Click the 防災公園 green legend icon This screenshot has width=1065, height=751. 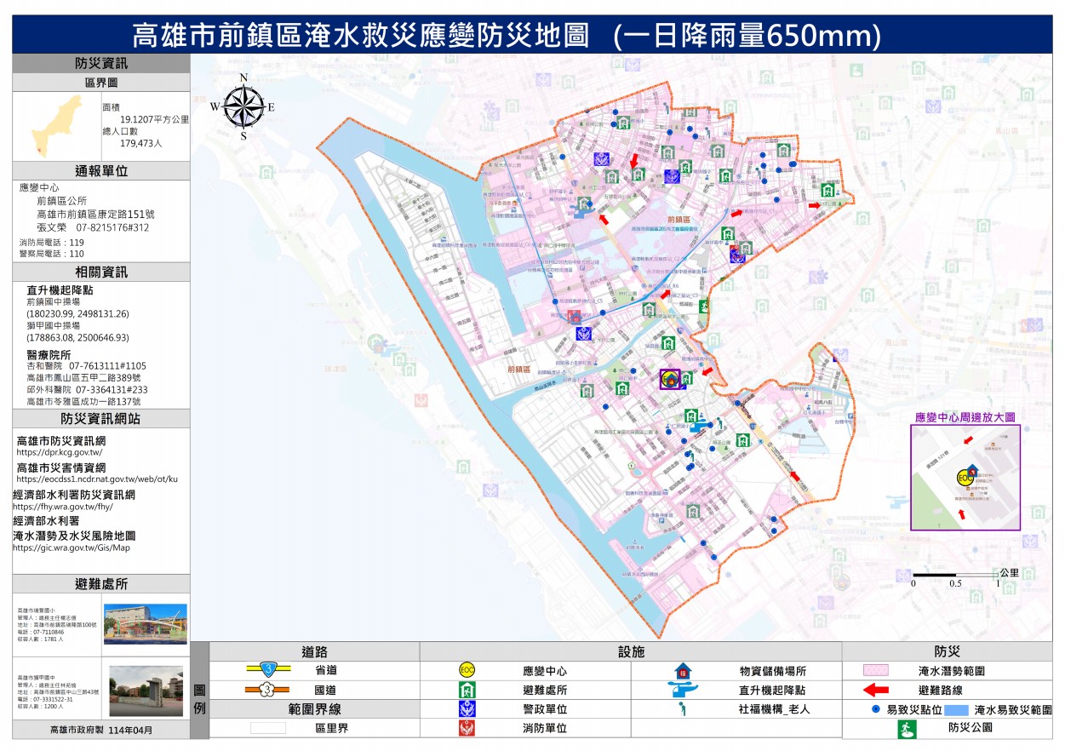[908, 729]
